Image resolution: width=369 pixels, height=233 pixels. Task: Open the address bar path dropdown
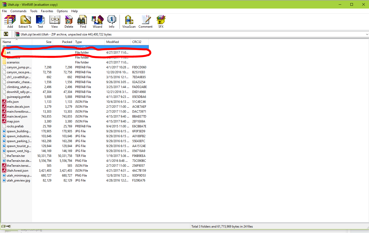367,34
